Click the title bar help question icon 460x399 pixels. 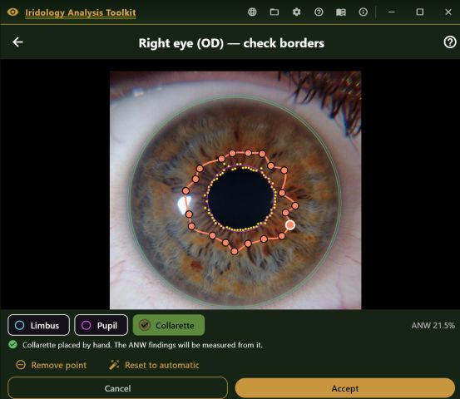[x=319, y=12]
